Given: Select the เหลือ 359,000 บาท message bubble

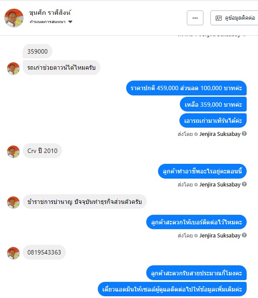Looking at the screenshot, I should point(213,104).
